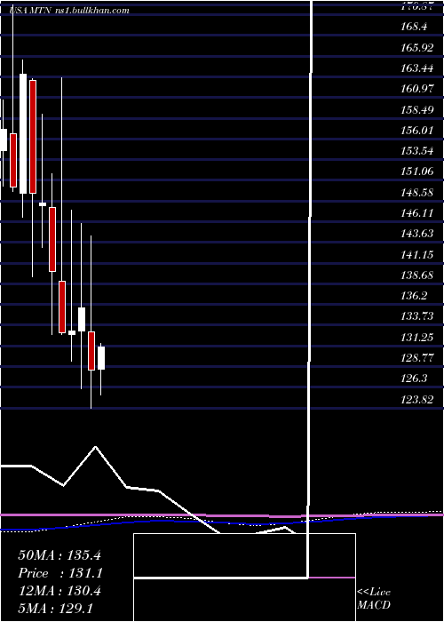444x622 pixels.
Task: Click the <<Live MACD label
Action: coord(374,598)
